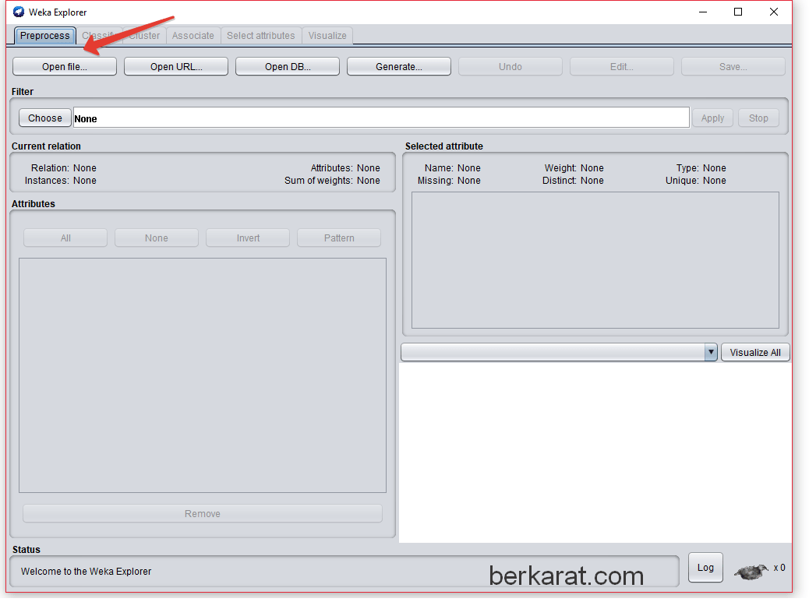Screen dimensions: 809x602
Task: Open the Associate tab
Action: click(193, 36)
